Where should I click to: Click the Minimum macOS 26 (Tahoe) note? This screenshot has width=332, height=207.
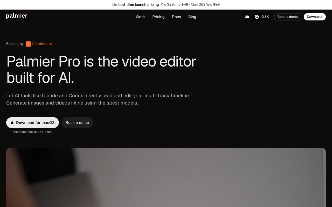coord(32,132)
